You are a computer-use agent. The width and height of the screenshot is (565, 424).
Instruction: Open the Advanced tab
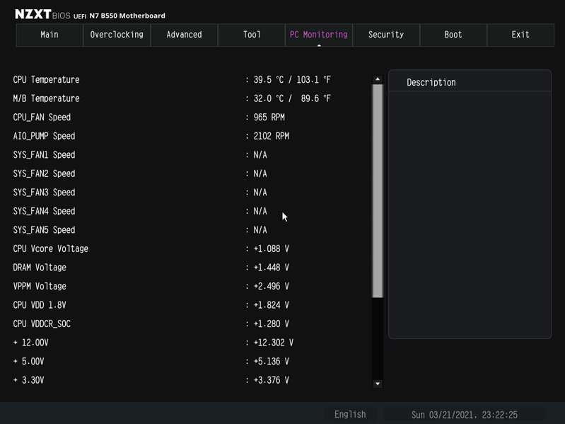click(184, 35)
